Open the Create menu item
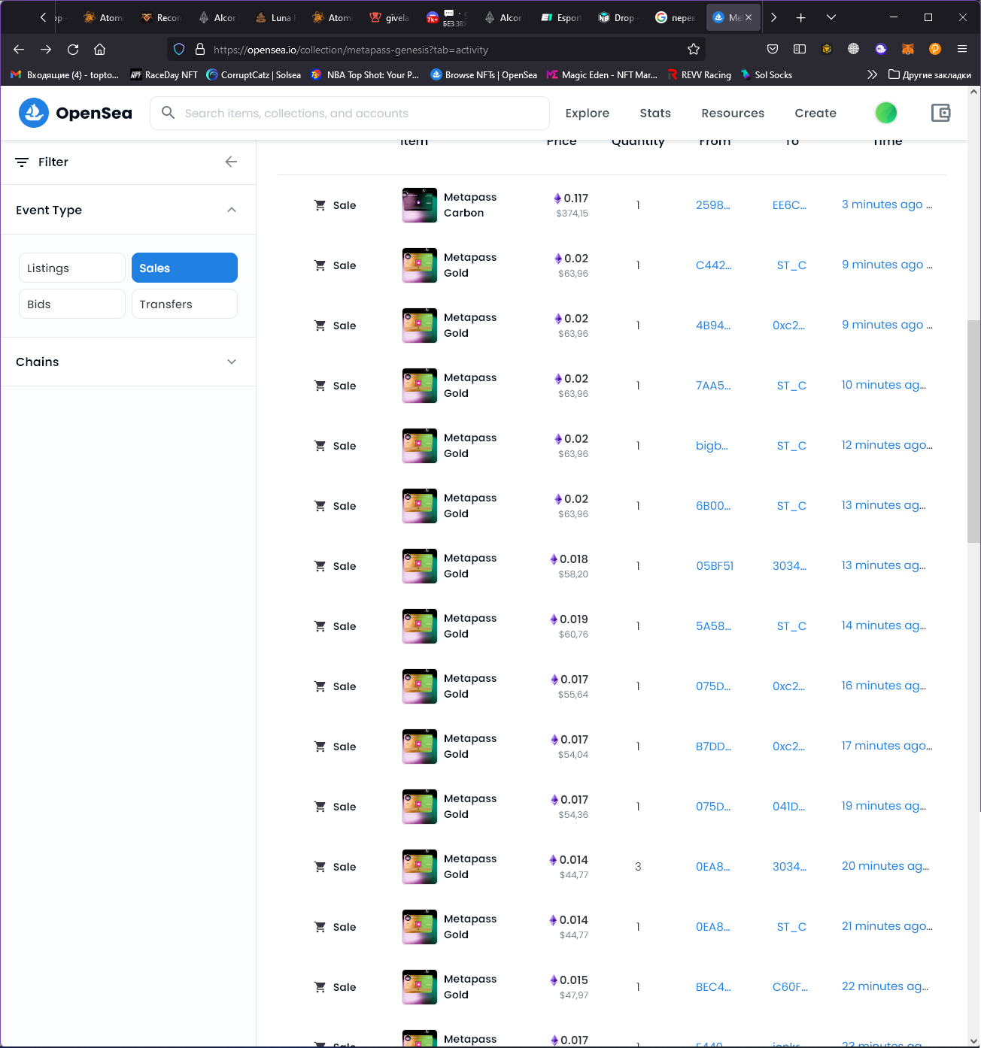Screen dimensions: 981x1048 815,113
